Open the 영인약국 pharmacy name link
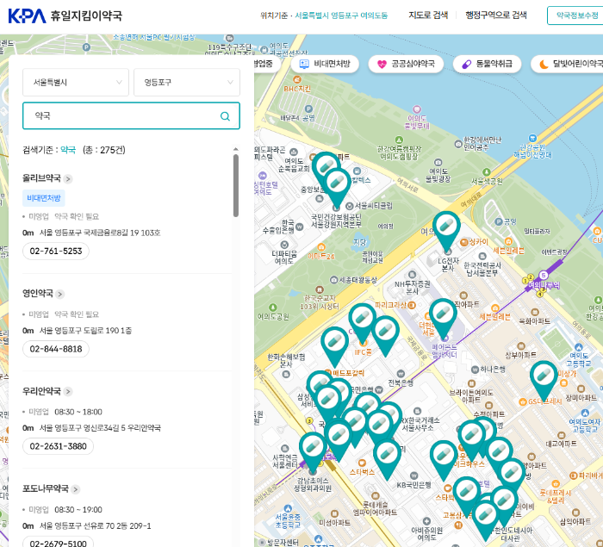Viewport: 603px width, 547px height. tap(38, 294)
